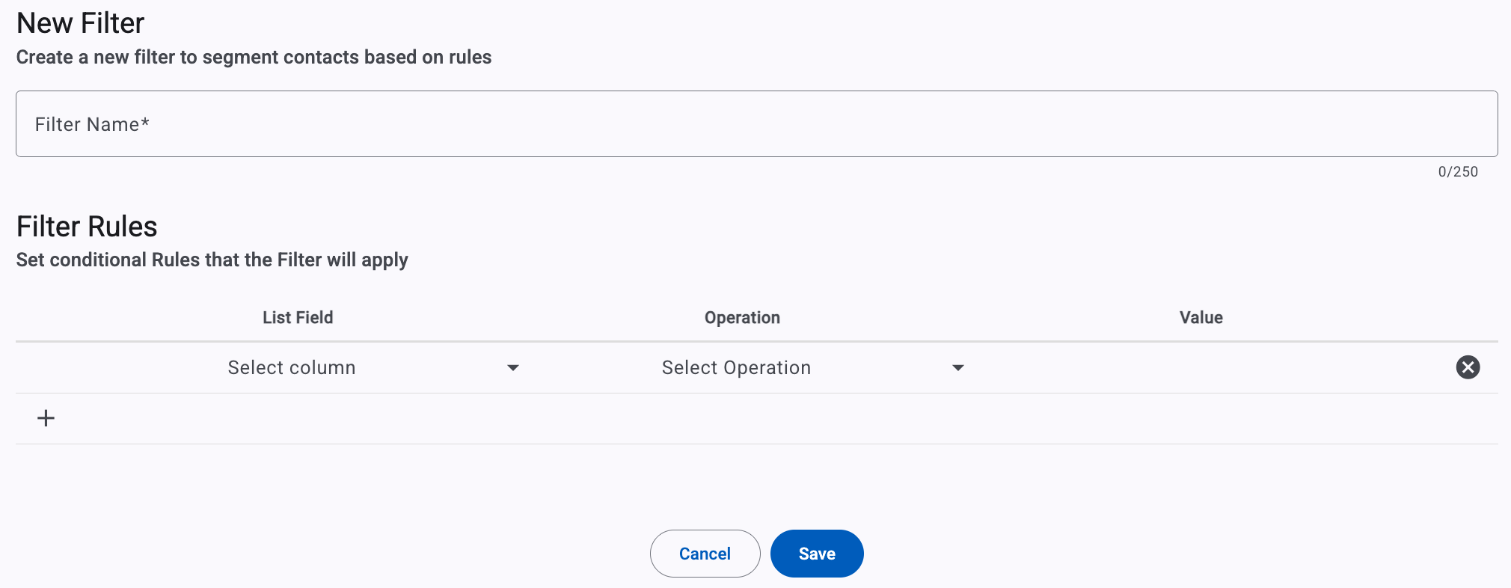
Task: Cancel creating the new filter
Action: coord(705,554)
